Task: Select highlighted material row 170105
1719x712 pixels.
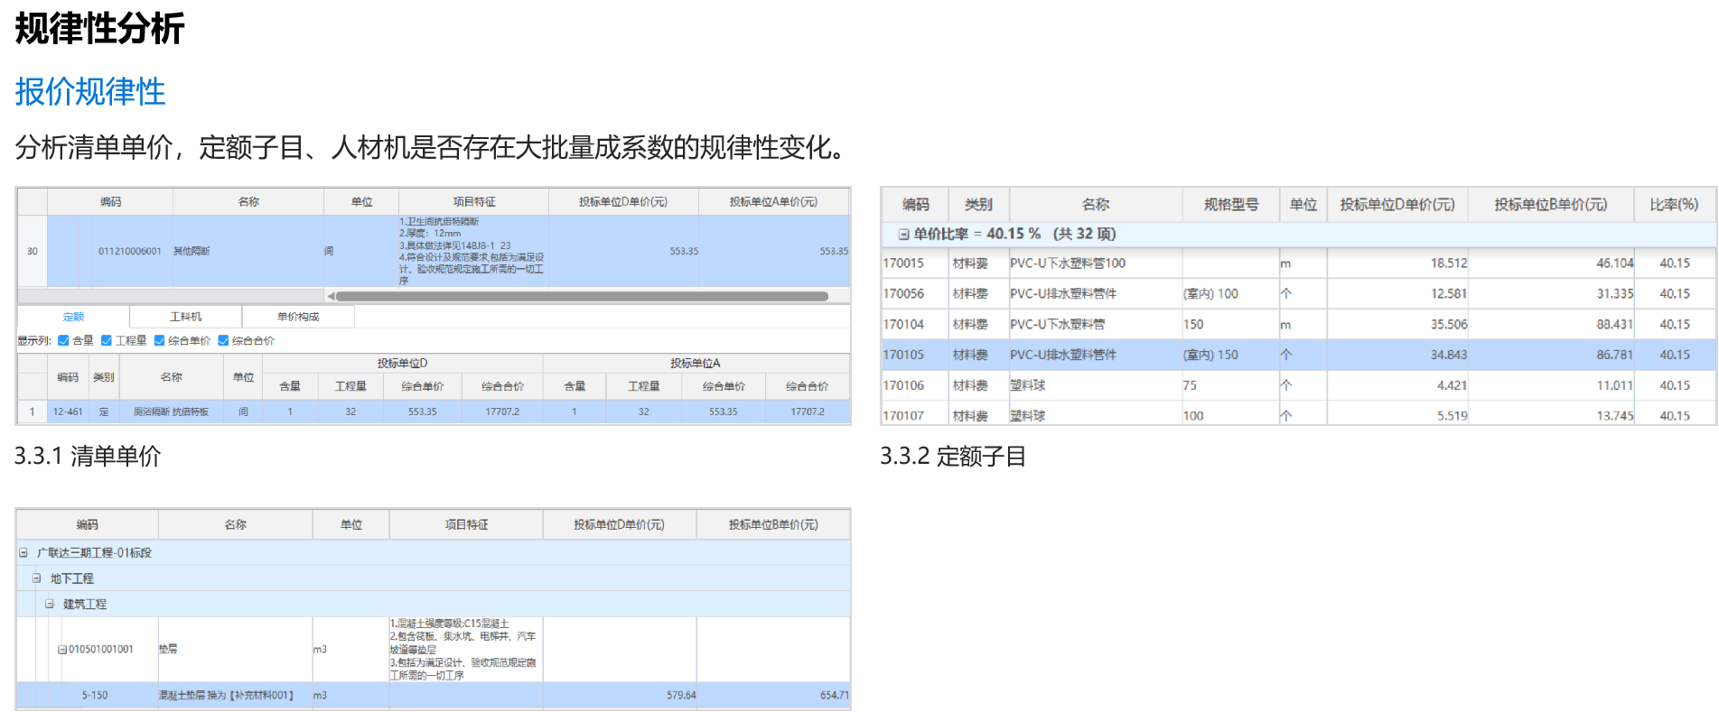Action: click(x=1298, y=355)
